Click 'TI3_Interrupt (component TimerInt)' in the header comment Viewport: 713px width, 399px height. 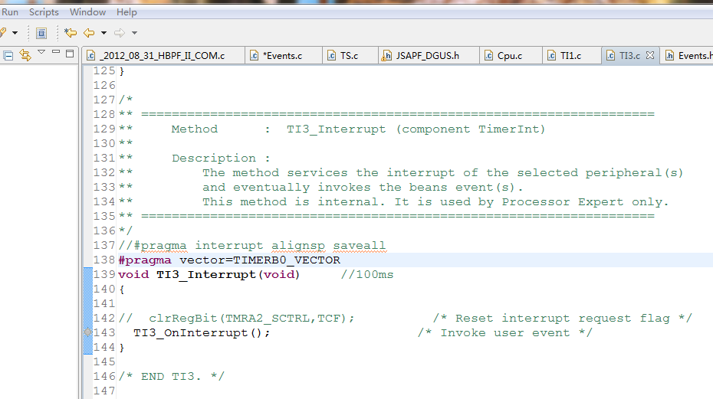(x=416, y=129)
